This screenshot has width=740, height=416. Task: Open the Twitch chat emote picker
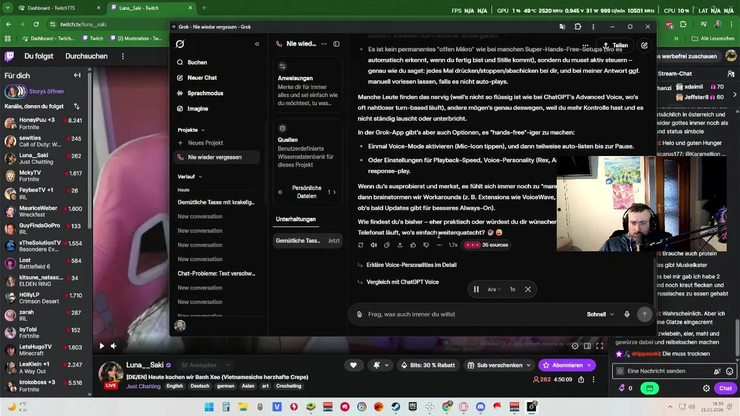[x=730, y=372]
